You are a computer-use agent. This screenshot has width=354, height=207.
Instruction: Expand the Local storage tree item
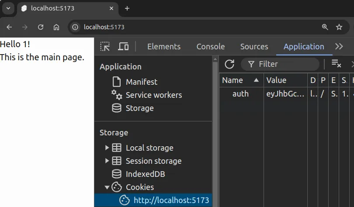pyautogui.click(x=107, y=148)
